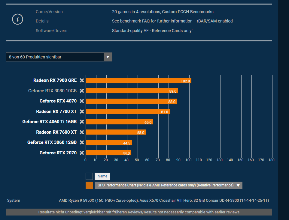
Task: Open GPU Performance Chart selection dropdown
Action: pyautogui.click(x=169, y=186)
